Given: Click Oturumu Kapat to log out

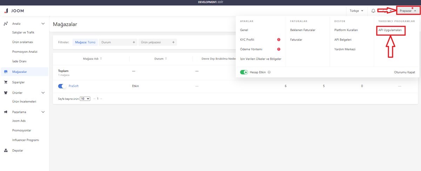Looking at the screenshot, I should 405,72.
